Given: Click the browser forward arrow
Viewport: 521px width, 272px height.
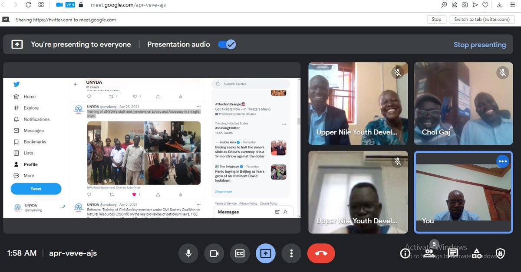Looking at the screenshot, I should [x=15, y=5].
